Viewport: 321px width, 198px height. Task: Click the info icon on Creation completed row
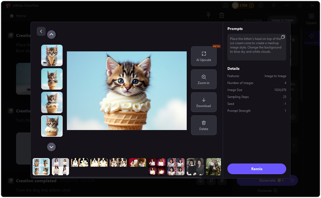(201, 180)
